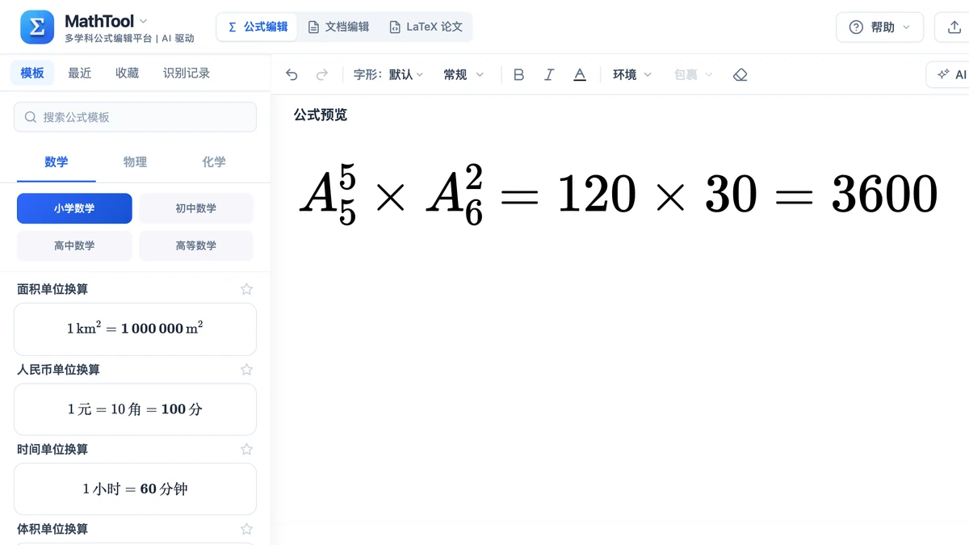Choose the 化学 subject tab
Viewport: 969px width, 545px height.
(214, 162)
